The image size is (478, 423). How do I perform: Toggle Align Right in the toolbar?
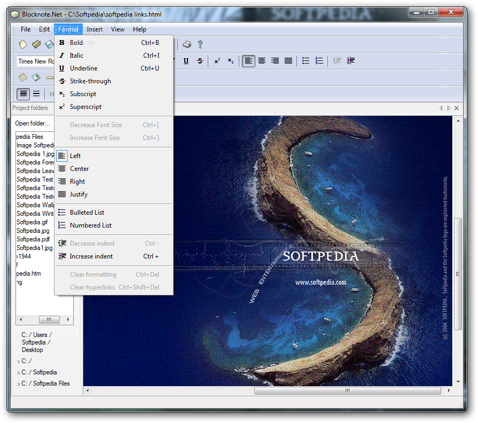[275, 61]
